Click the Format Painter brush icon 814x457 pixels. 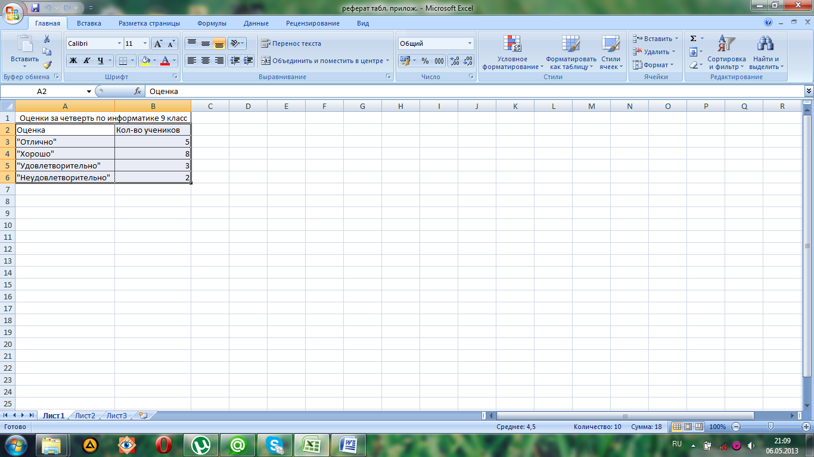point(47,65)
